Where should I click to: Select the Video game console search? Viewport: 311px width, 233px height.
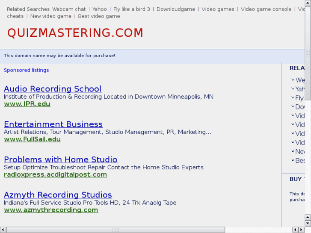266,9
